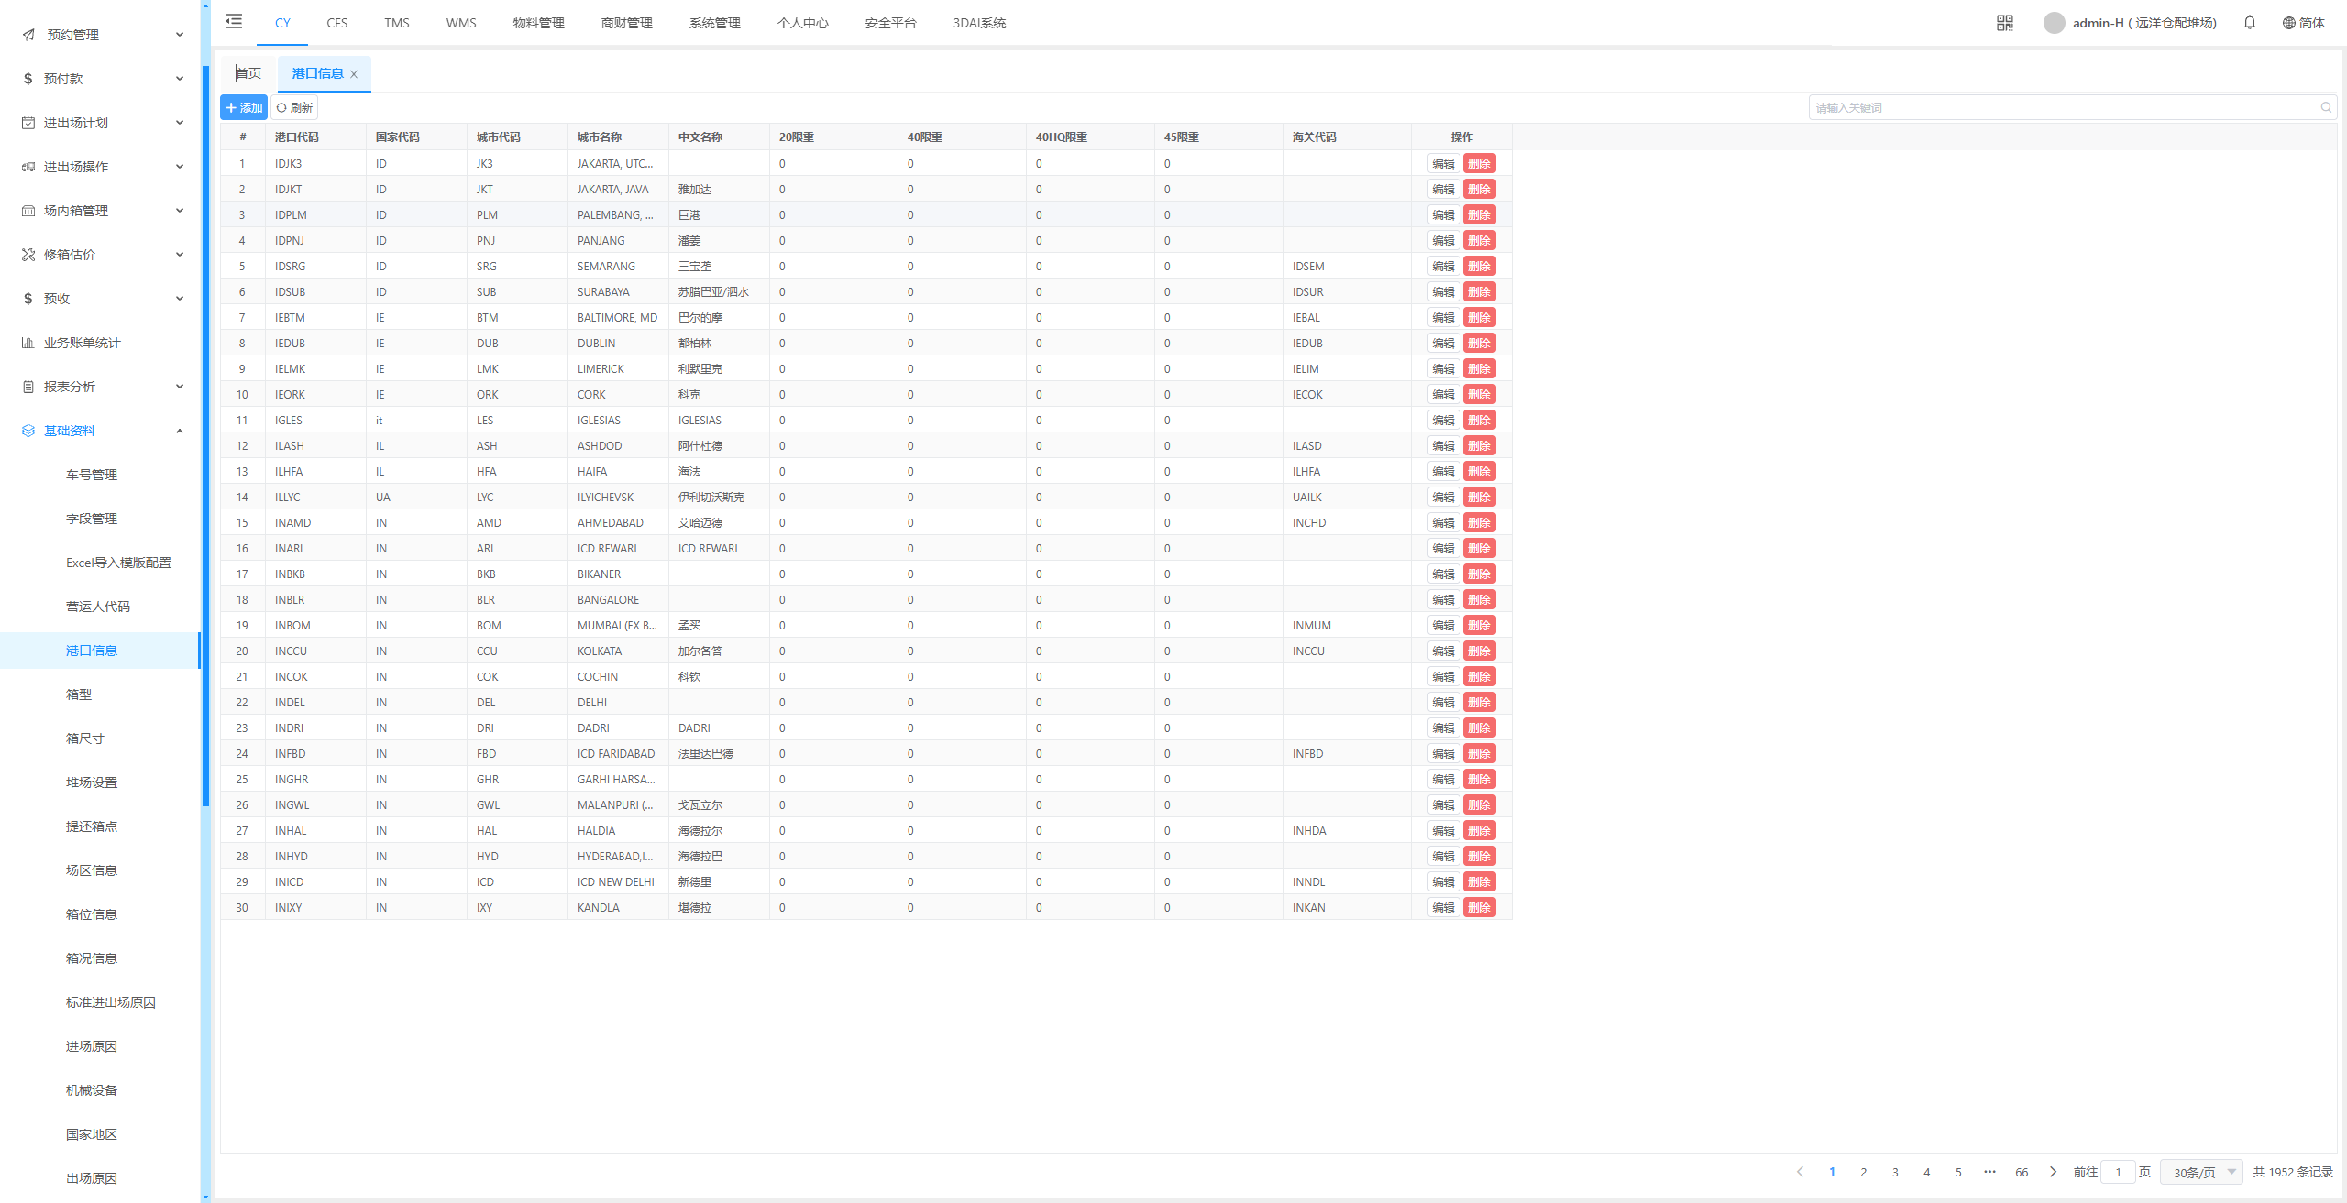Click 刷新 to reload the table
2347x1203 pixels.
[295, 108]
